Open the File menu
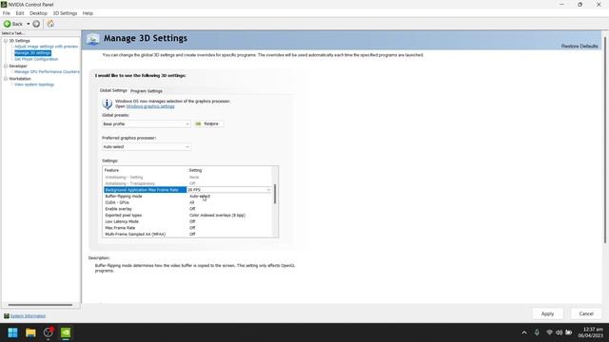The width and height of the screenshot is (609, 342). tap(7, 13)
